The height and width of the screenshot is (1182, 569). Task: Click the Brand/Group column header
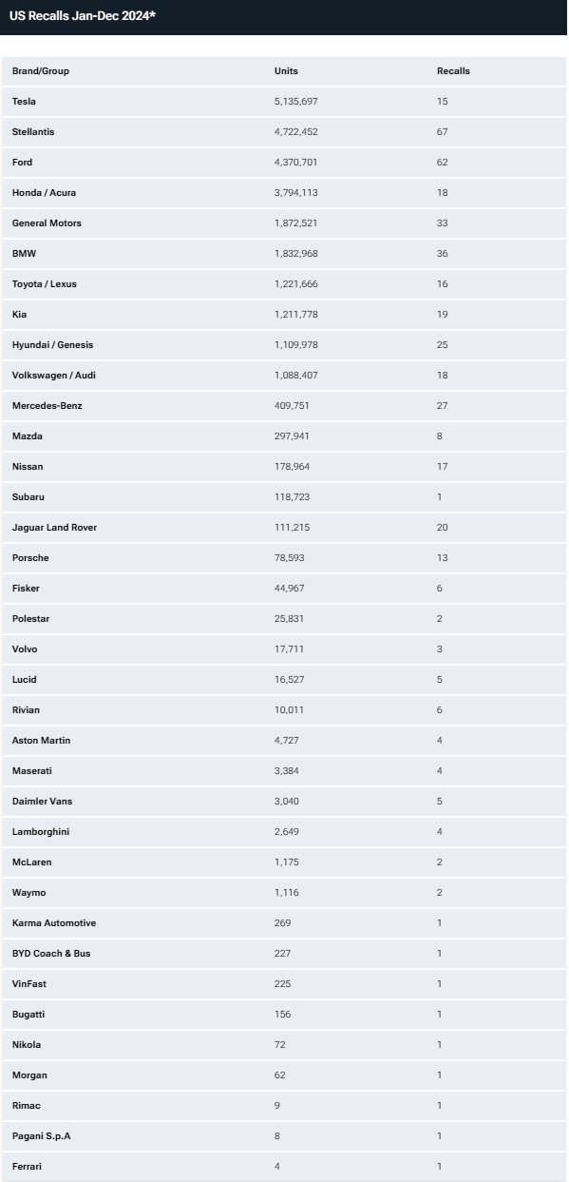[x=41, y=71]
